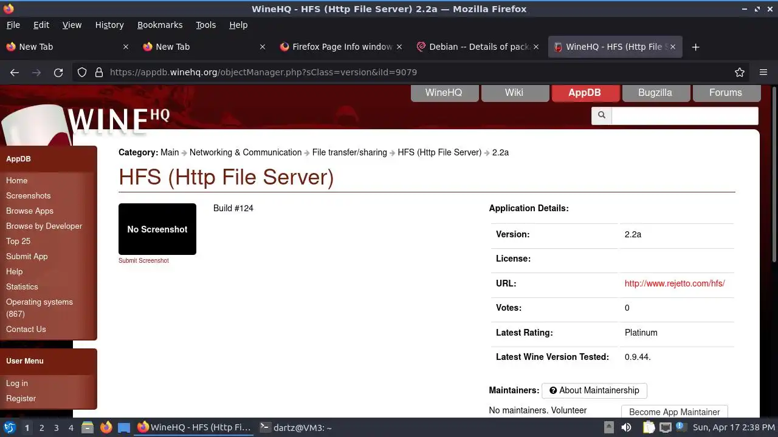Click About Maintainership button
This screenshot has height=437, width=778.
[594, 390]
